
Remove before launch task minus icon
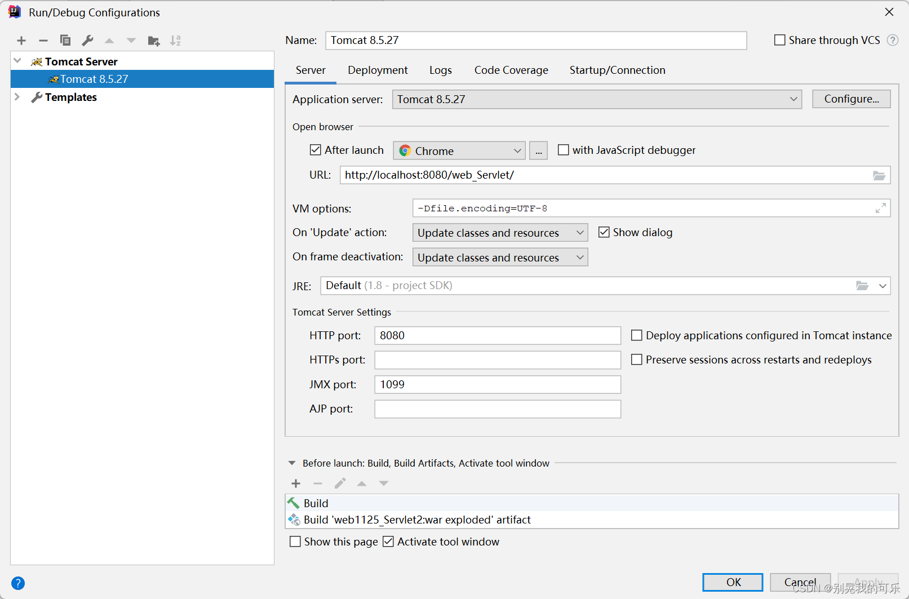pos(318,483)
